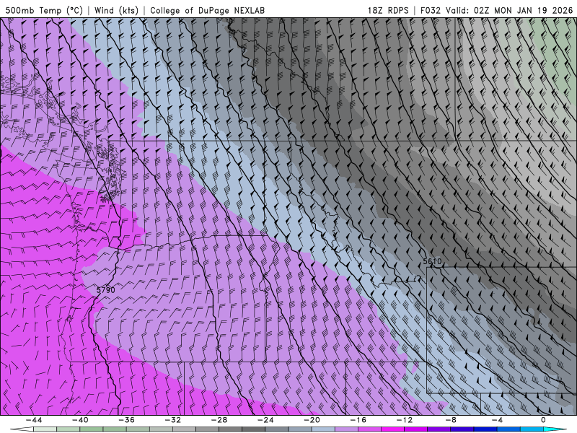Click the 5610 height contour label

point(432,261)
